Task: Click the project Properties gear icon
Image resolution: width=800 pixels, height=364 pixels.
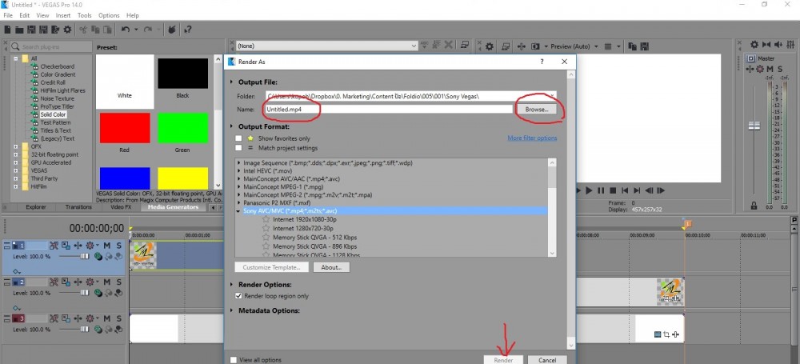Action: [66, 30]
